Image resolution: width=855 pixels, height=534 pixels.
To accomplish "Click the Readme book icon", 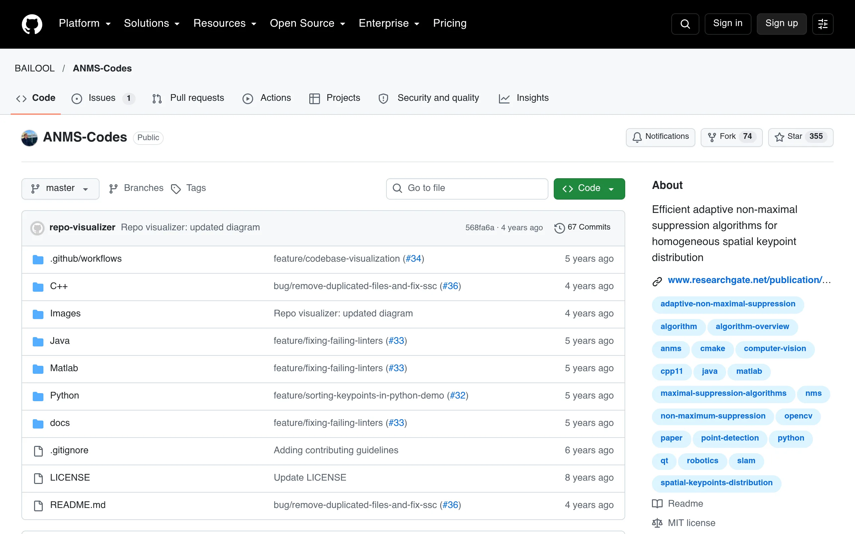I will 657,504.
